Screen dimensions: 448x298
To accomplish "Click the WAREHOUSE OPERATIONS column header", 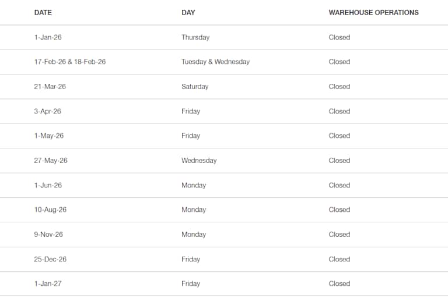I will click(373, 12).
